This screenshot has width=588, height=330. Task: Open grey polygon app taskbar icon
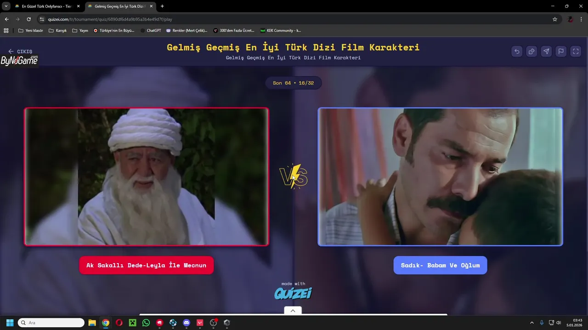(226, 323)
